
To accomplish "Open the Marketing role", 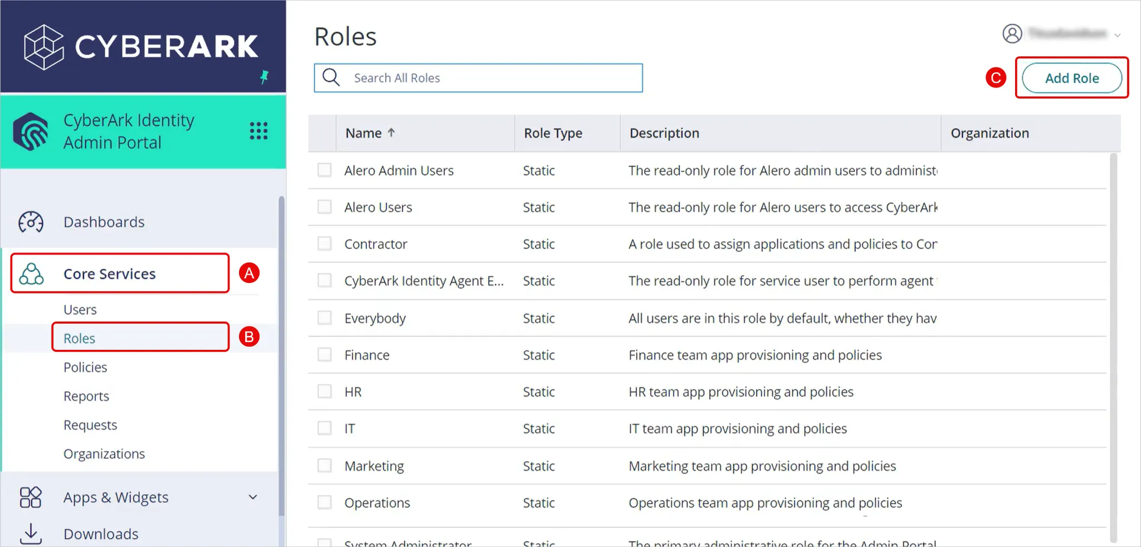I will click(x=374, y=466).
